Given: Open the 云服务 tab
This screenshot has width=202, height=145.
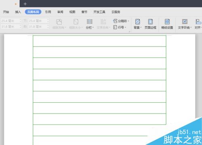Looking at the screenshot, I should pos(116,12).
